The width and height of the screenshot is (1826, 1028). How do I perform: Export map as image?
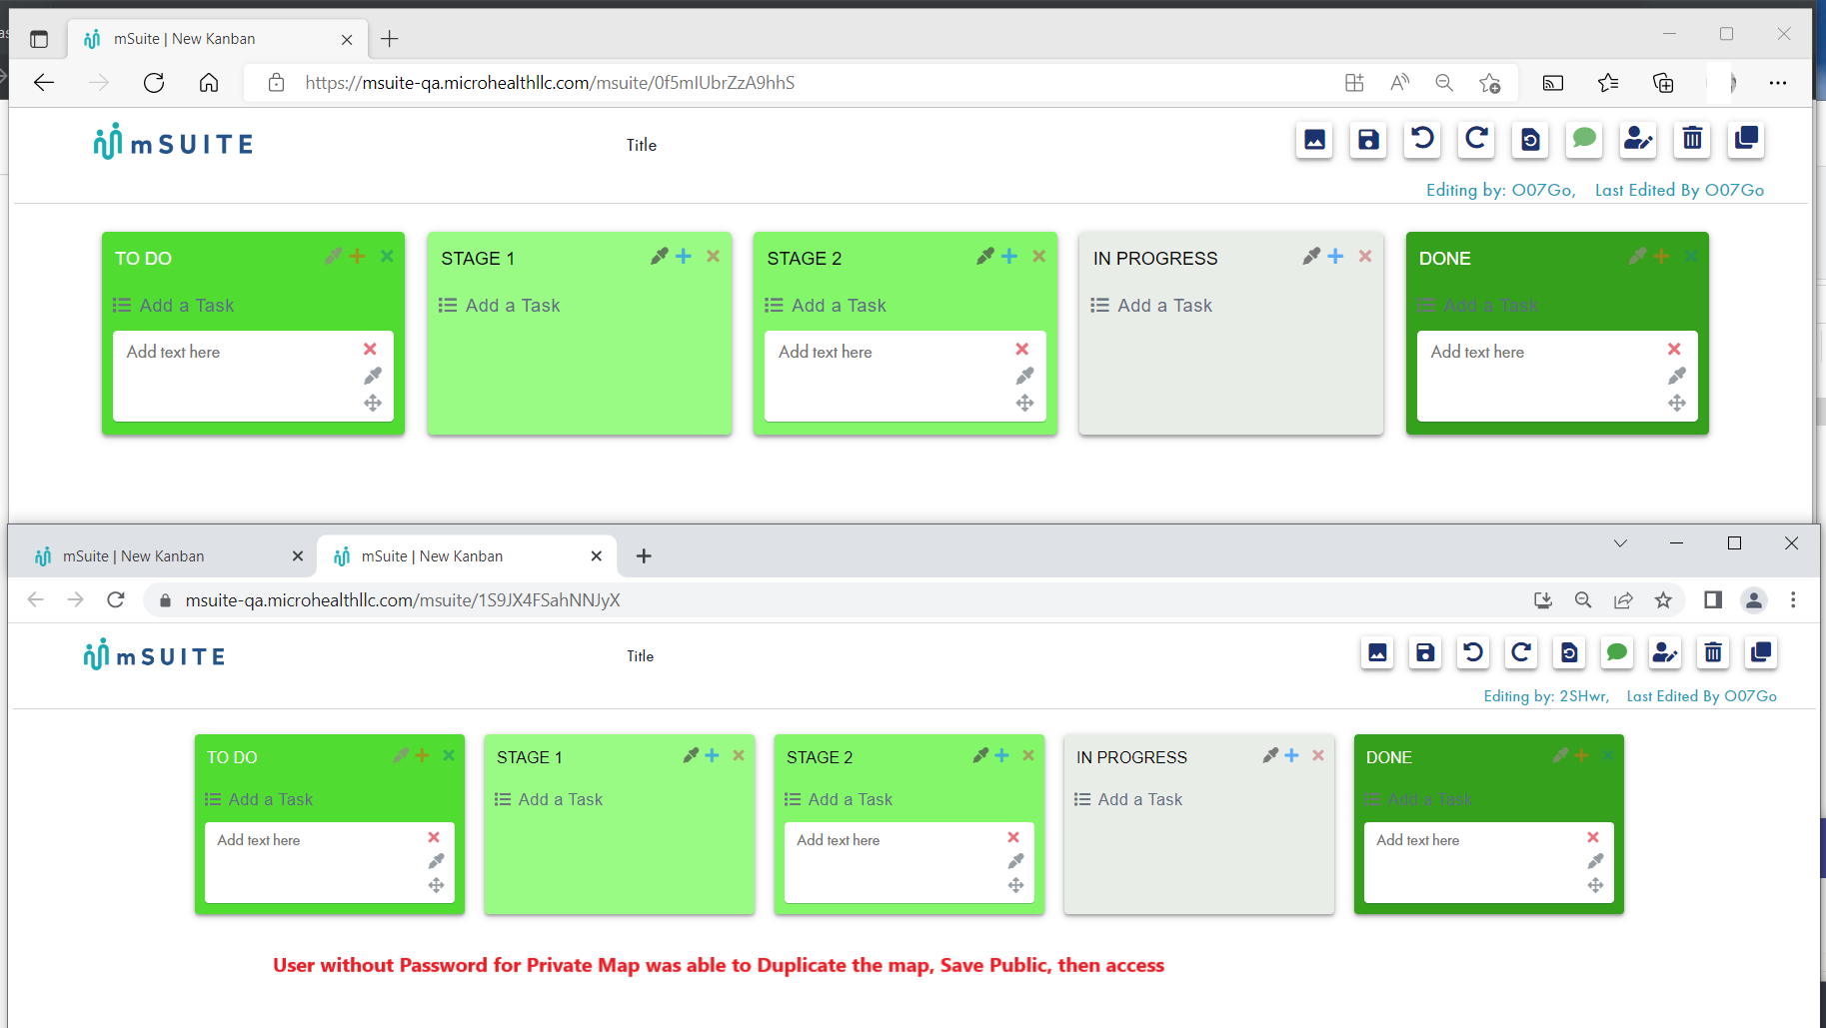[1314, 140]
